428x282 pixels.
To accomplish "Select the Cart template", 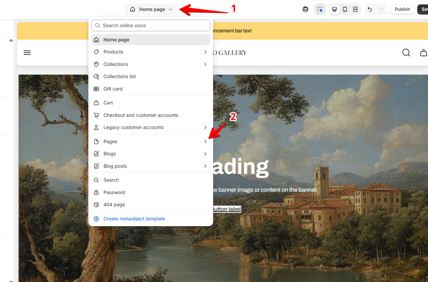I will click(150, 103).
